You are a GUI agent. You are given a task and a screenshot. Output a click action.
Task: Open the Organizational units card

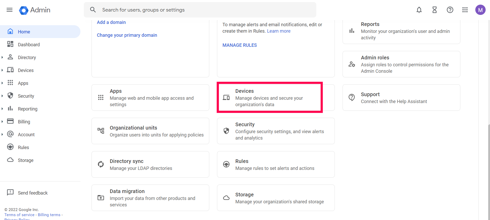click(150, 131)
